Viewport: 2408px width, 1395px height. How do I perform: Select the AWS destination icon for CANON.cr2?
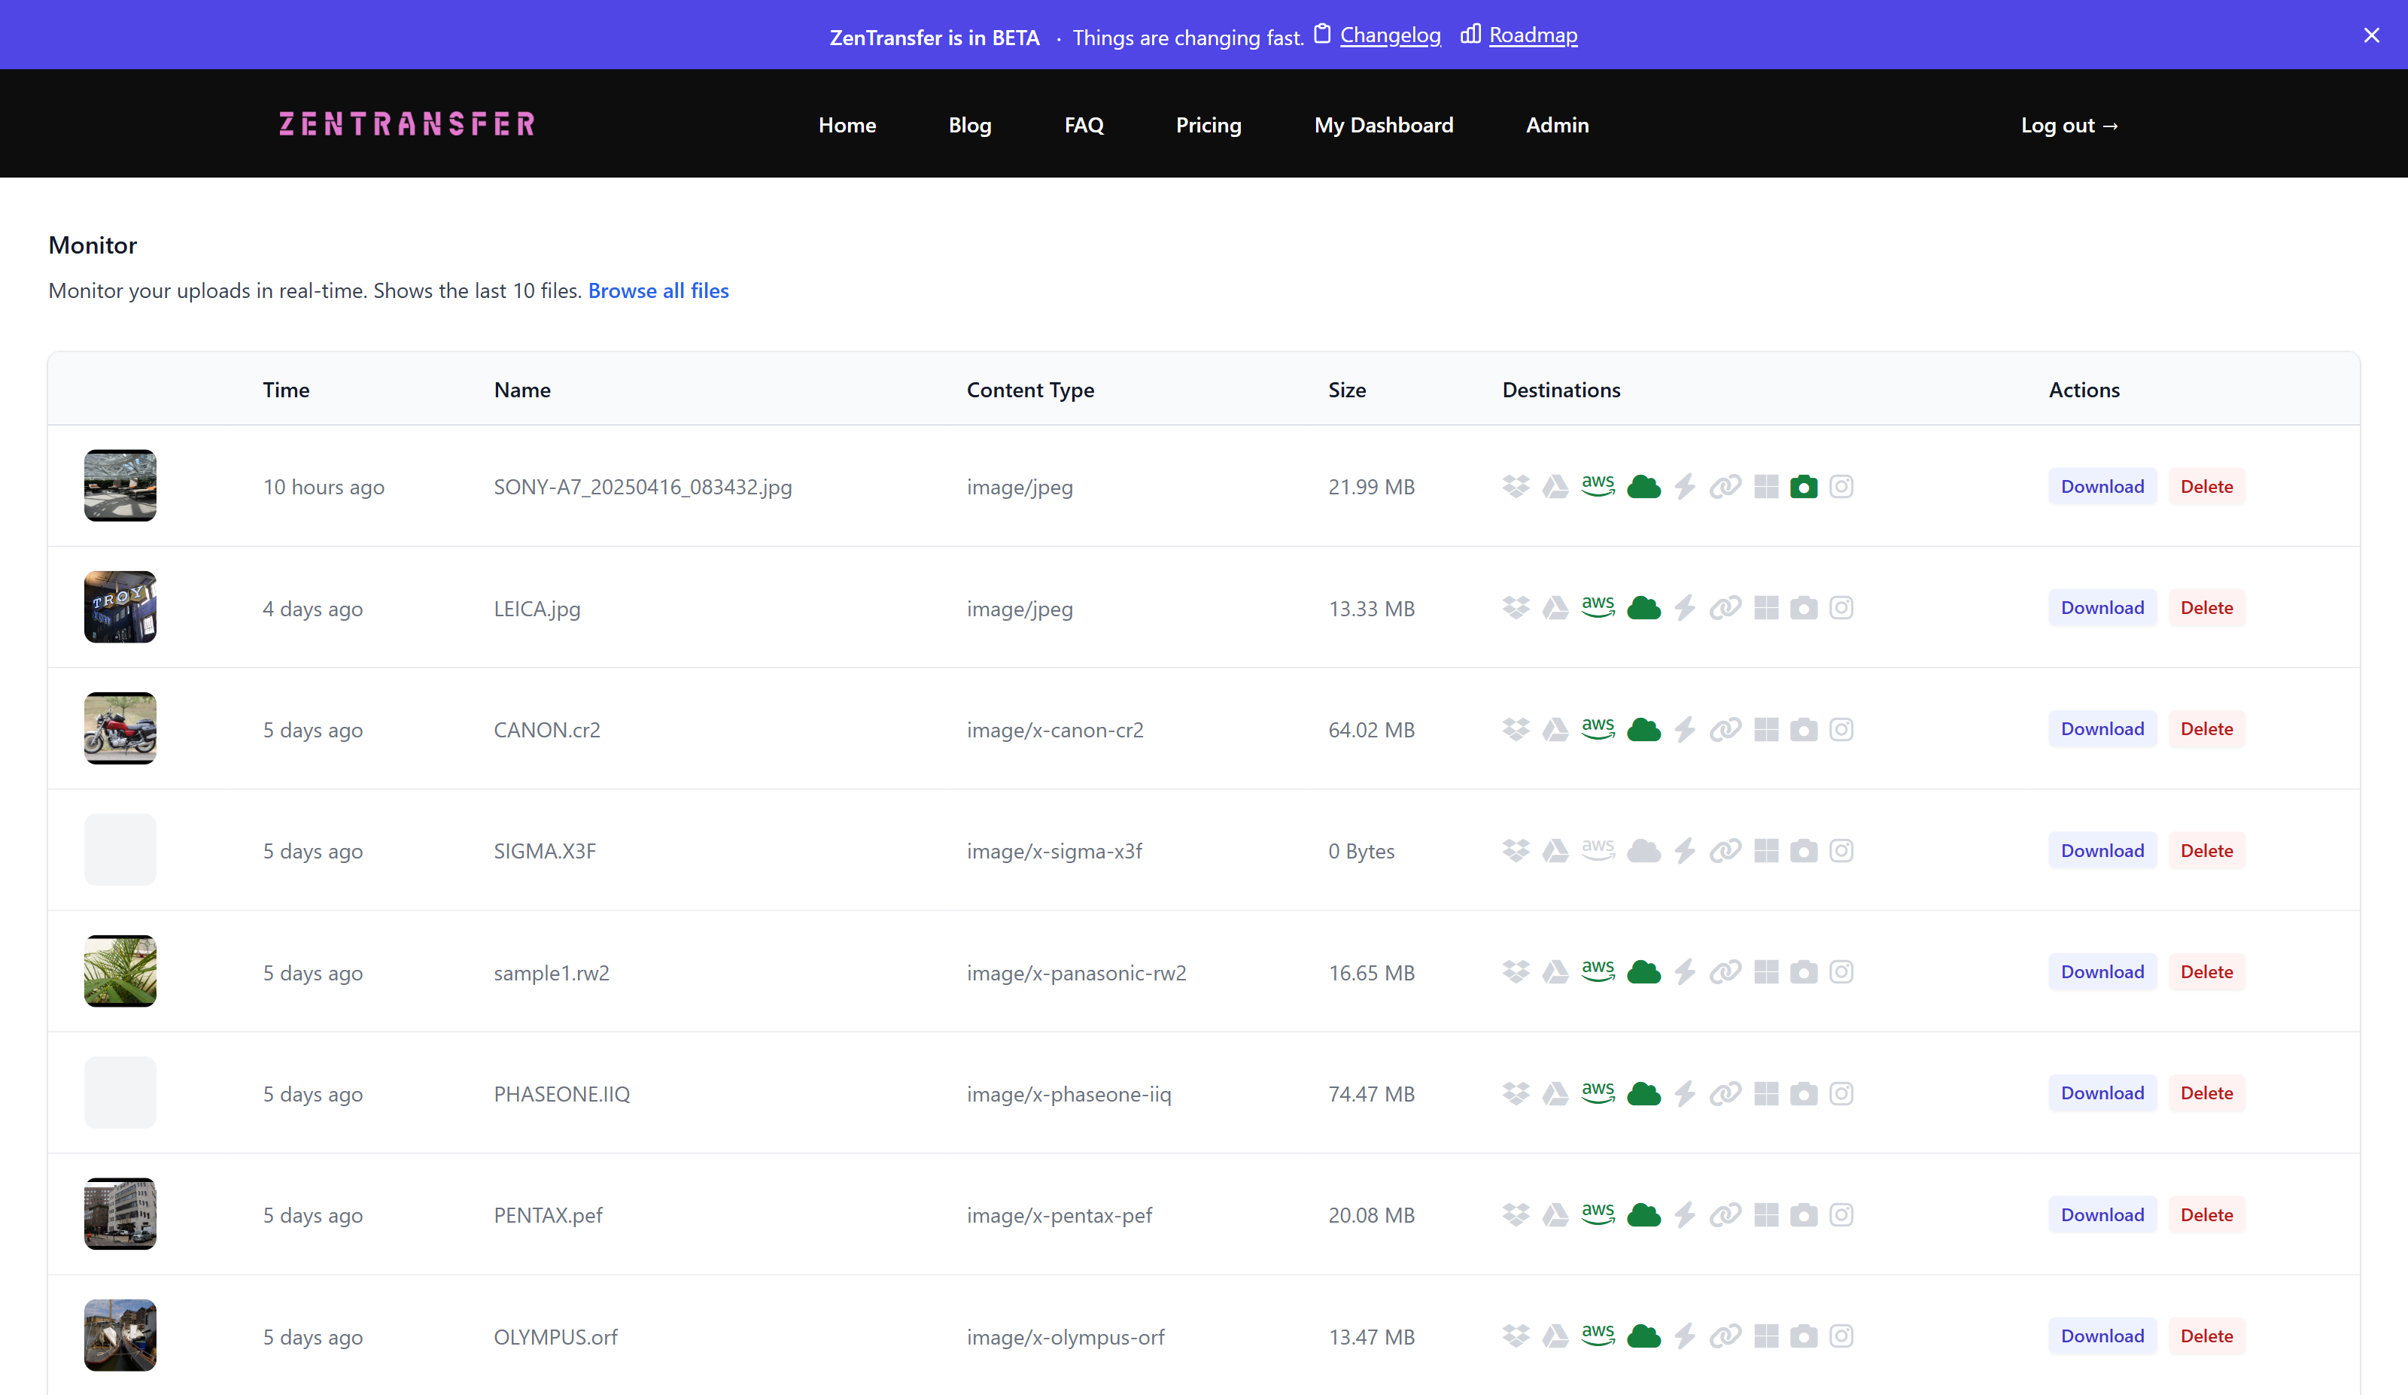pos(1598,729)
